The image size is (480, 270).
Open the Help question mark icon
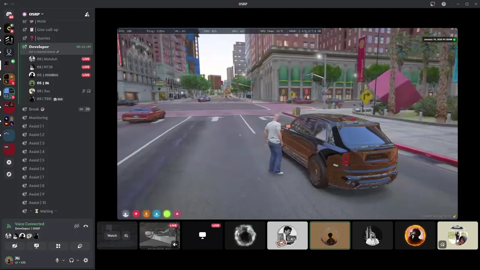[444, 4]
